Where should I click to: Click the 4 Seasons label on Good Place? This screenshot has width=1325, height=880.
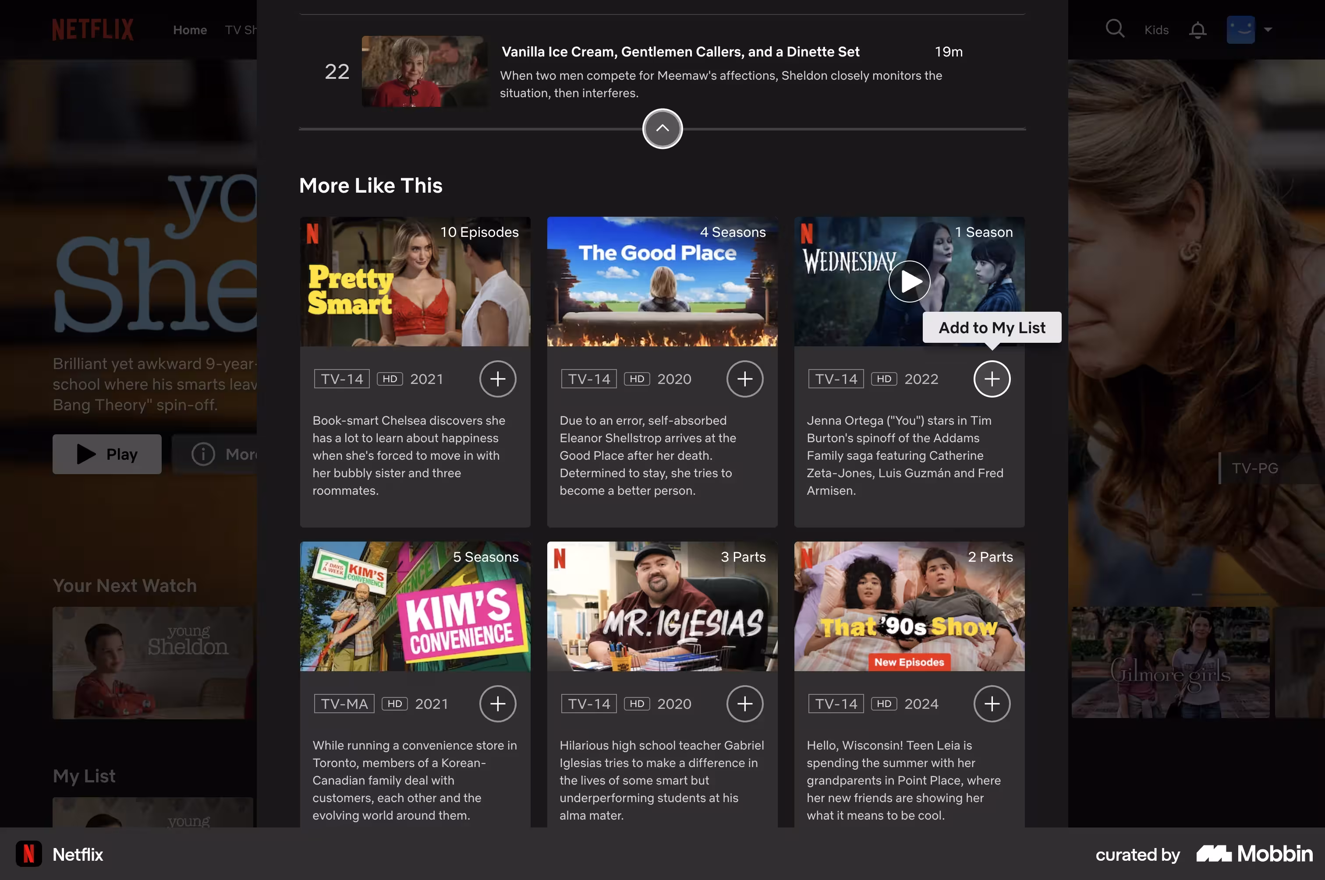(x=733, y=232)
